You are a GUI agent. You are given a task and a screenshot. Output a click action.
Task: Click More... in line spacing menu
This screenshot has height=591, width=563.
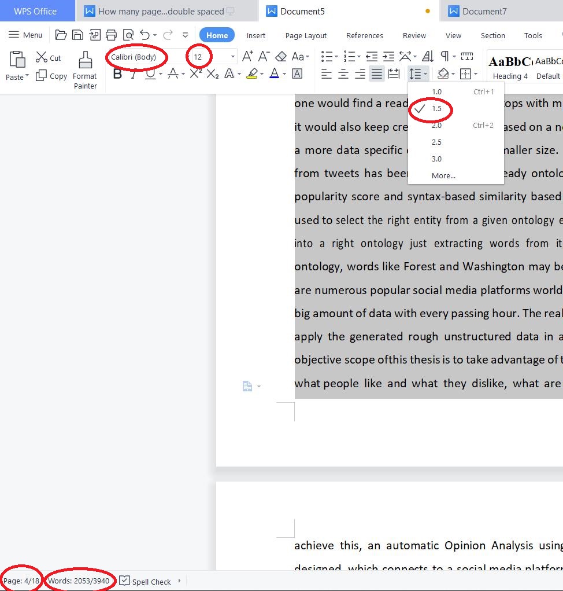click(443, 176)
